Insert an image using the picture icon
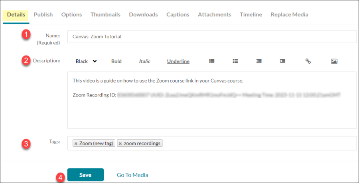The image size is (359, 183). (x=334, y=61)
